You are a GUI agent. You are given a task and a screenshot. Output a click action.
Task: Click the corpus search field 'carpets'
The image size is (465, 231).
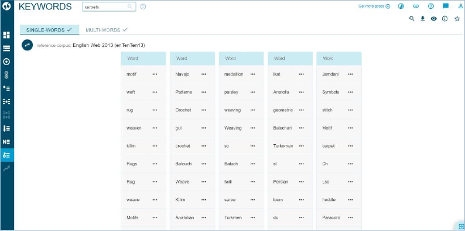109,7
